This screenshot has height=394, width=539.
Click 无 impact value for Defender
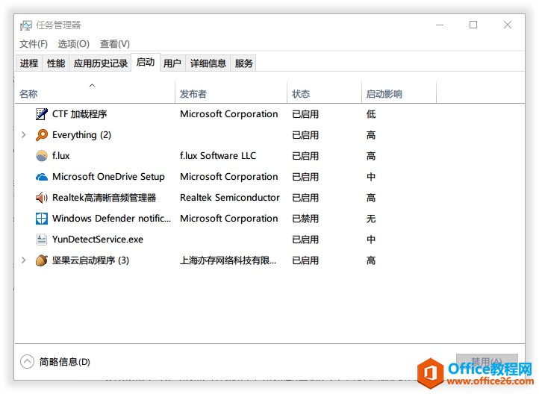pyautogui.click(x=371, y=219)
